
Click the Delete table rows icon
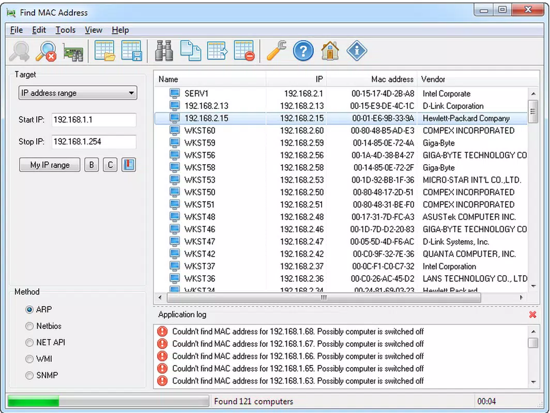(244, 51)
